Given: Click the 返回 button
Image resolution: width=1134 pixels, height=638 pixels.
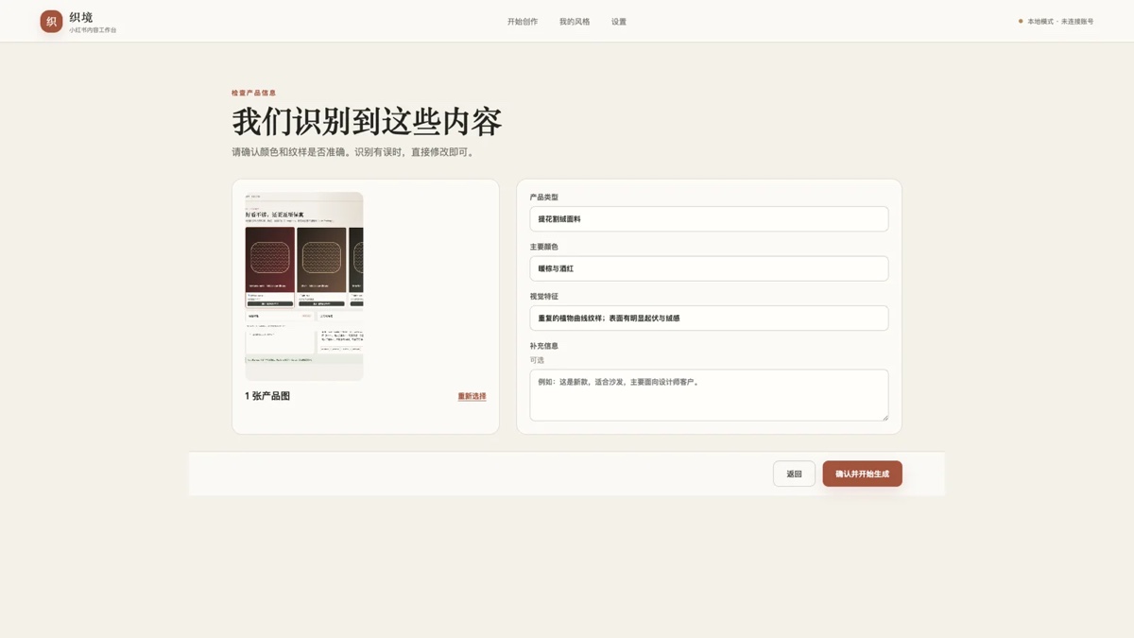Looking at the screenshot, I should click(794, 474).
